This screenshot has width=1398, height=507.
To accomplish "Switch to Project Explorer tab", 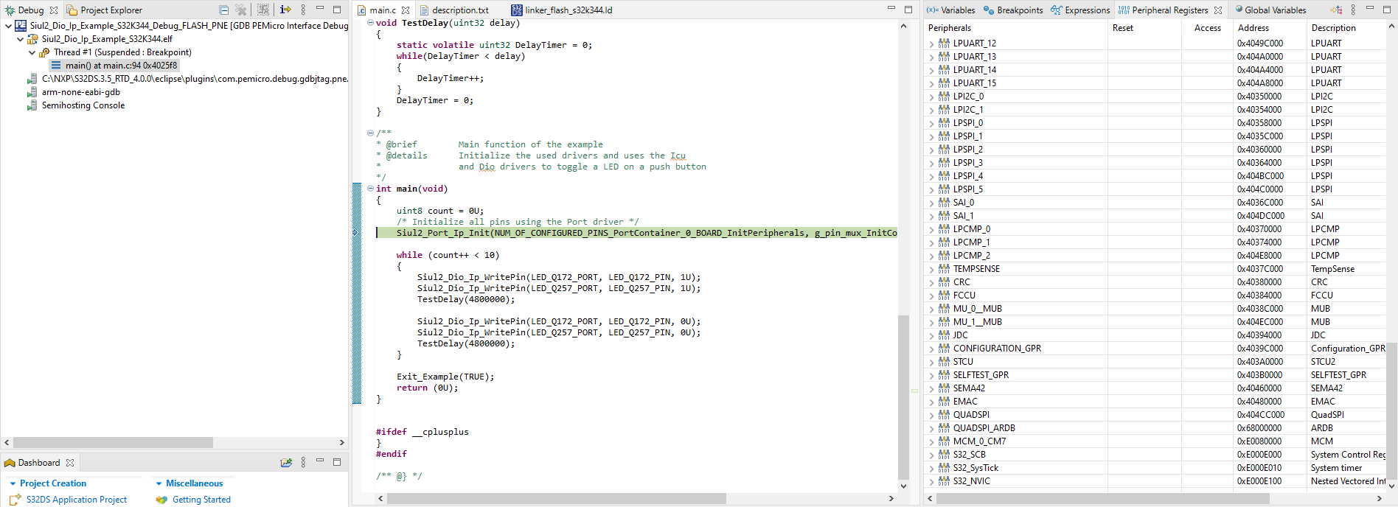I will click(x=104, y=10).
